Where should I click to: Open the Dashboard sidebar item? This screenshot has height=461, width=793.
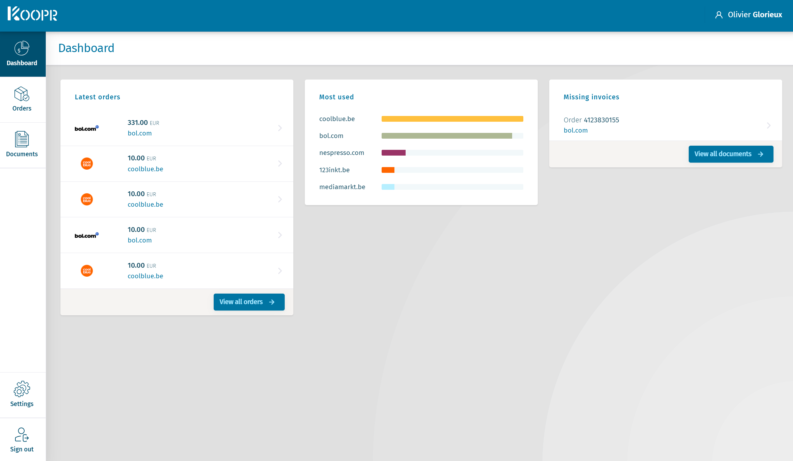point(22,54)
